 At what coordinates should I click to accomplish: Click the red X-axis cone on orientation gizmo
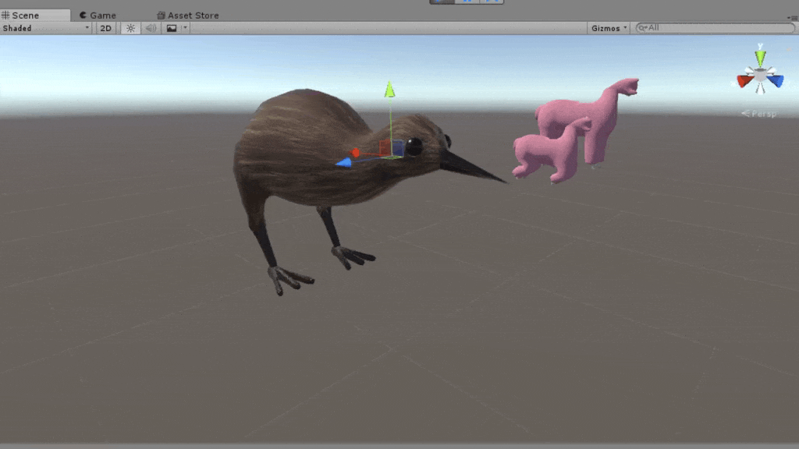(x=745, y=80)
